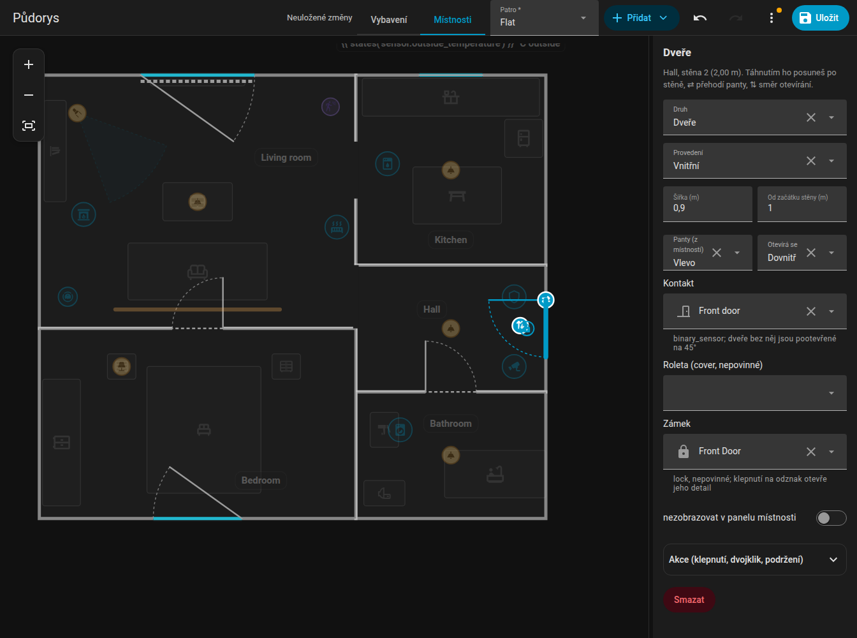Click the Kitchen room label
Viewport: 857px width, 638px height.
coord(451,240)
